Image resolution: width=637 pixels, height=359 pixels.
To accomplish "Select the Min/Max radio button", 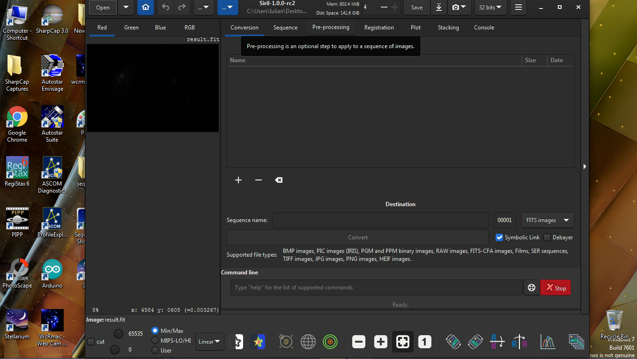I will pos(155,330).
